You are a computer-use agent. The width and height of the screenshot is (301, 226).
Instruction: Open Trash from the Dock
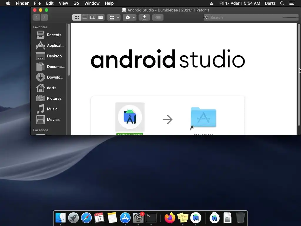tap(240, 218)
